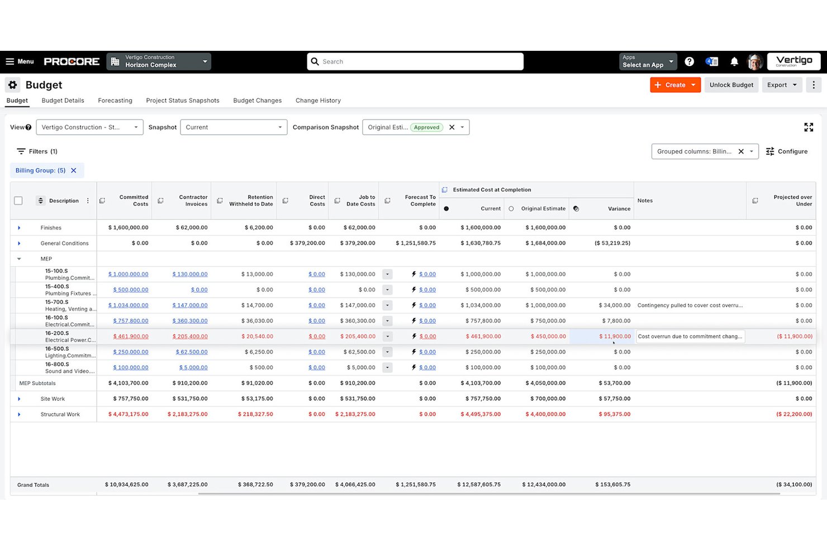Collapse the MEP group

coord(19,259)
